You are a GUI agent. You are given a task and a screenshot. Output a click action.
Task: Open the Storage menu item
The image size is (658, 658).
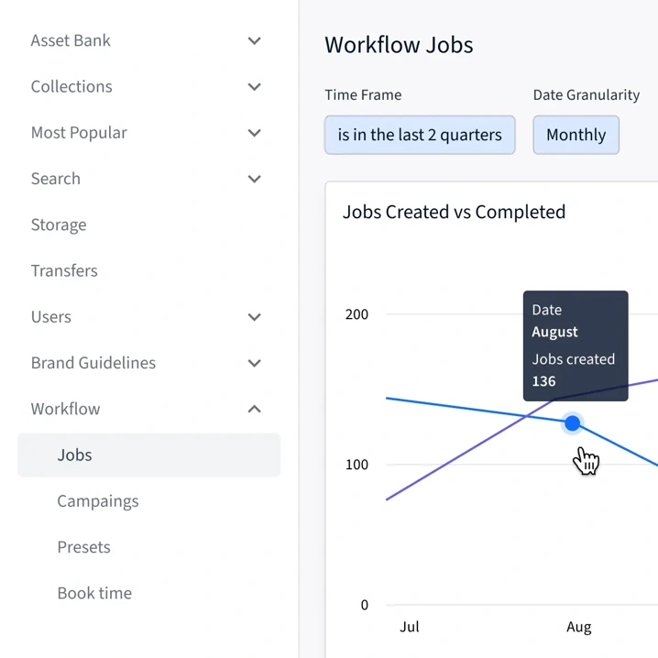(x=59, y=225)
